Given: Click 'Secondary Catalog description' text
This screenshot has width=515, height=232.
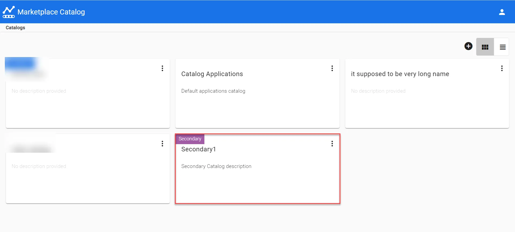Looking at the screenshot, I should pos(216,166).
